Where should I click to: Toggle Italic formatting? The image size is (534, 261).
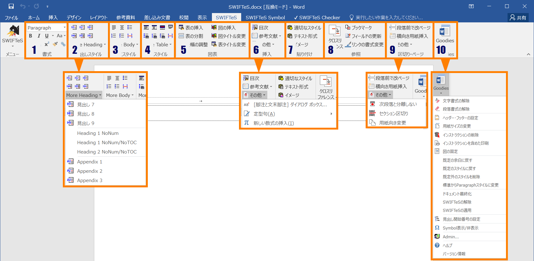pos(39,36)
